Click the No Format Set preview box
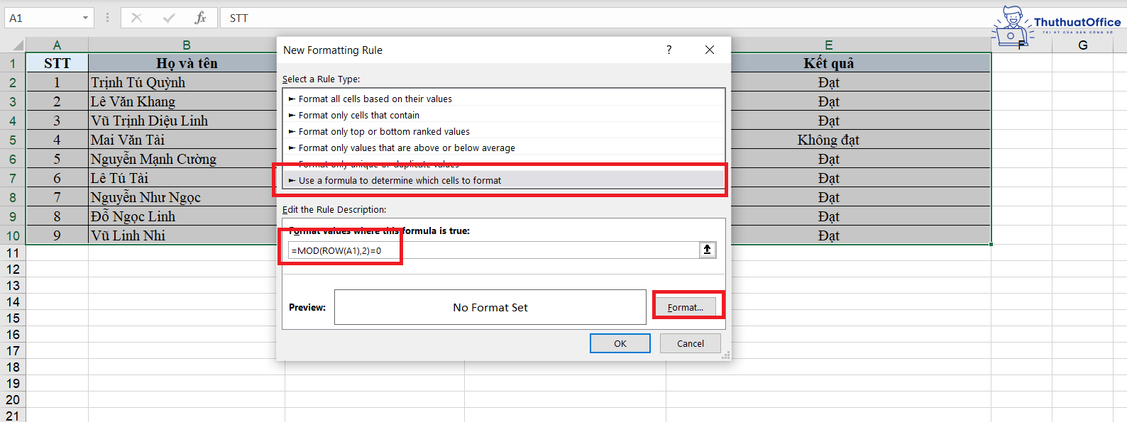1127x422 pixels. [x=490, y=307]
